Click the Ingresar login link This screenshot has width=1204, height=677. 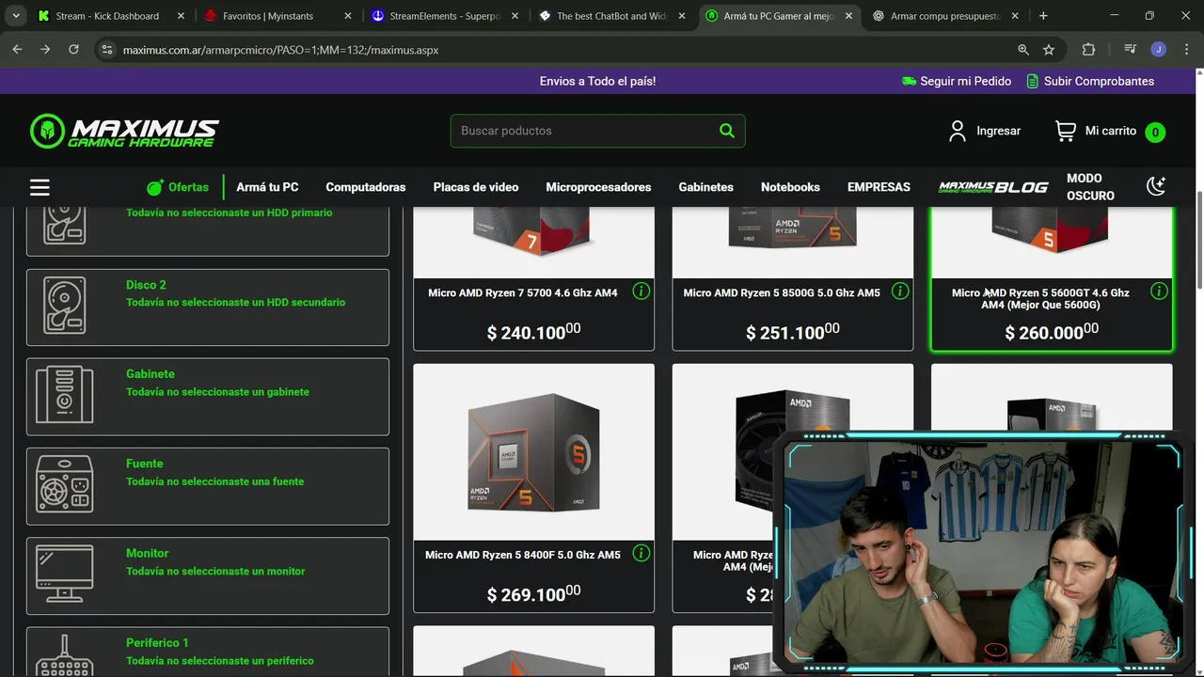click(998, 131)
